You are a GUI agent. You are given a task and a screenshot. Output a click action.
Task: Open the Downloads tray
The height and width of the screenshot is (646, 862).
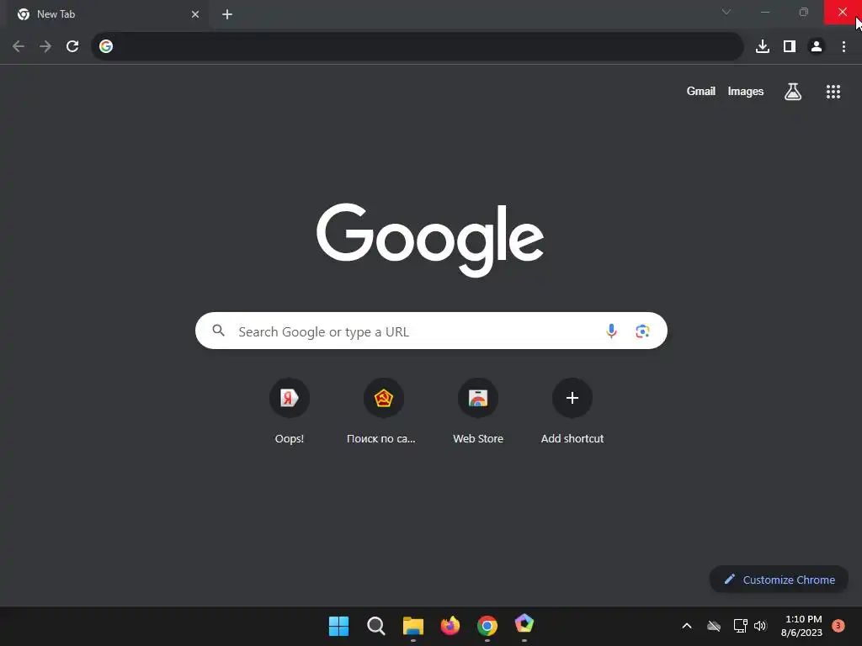pos(763,46)
